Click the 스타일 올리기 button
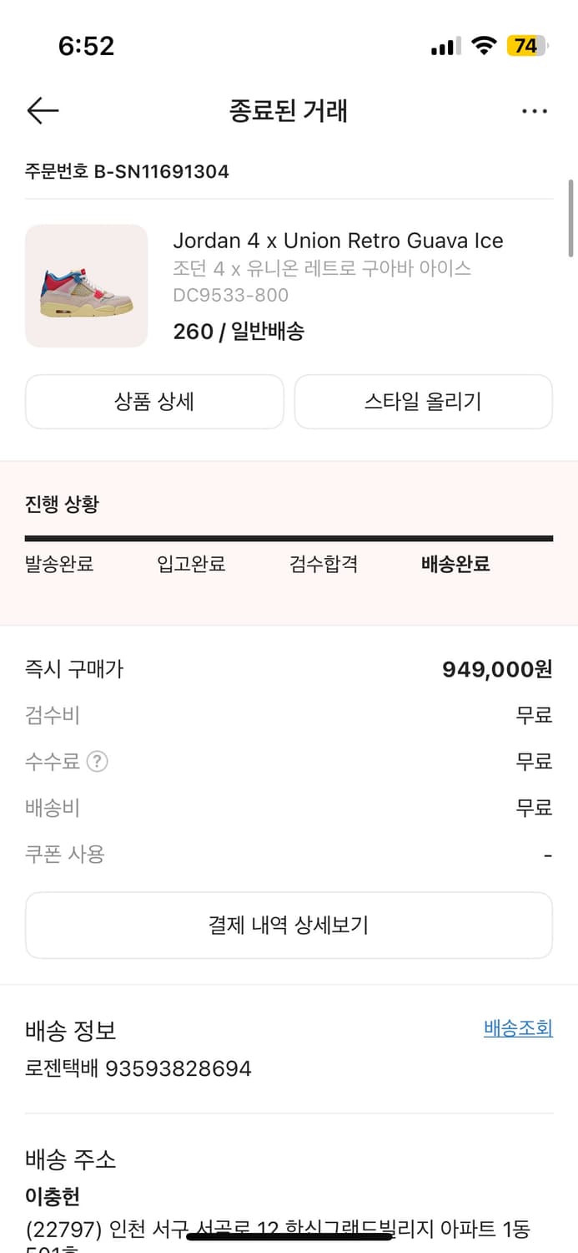Image resolution: width=578 pixels, height=1253 pixels. point(424,402)
